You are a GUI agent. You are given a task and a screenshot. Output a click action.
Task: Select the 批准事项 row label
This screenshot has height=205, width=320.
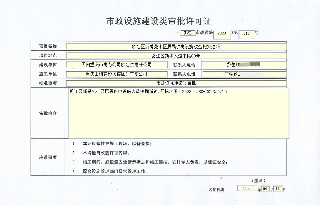(48, 83)
